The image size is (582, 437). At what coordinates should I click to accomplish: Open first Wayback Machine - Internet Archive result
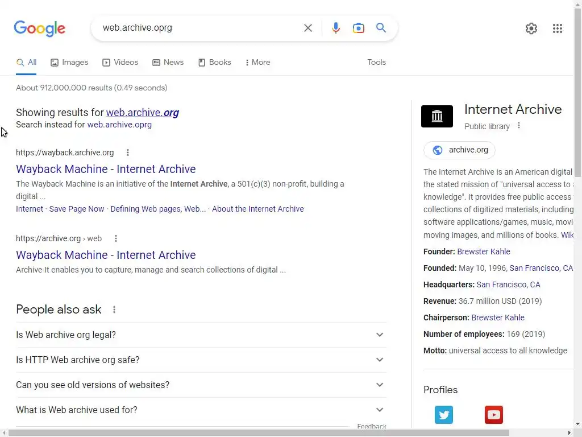point(106,169)
